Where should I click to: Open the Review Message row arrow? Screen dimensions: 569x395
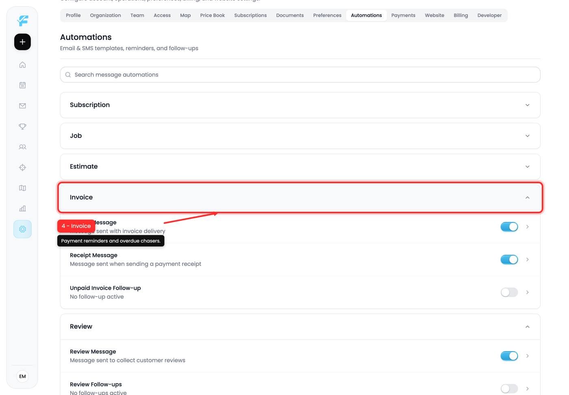527,356
